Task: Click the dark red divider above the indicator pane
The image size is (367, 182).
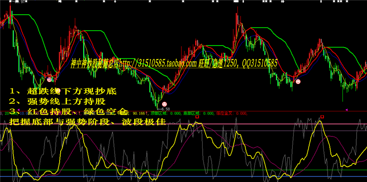Action: (x=183, y=112)
